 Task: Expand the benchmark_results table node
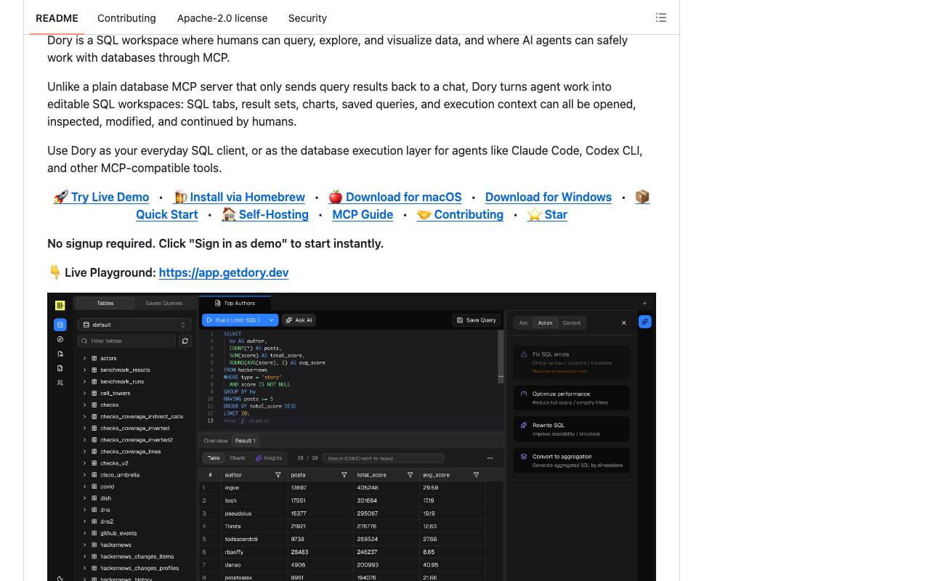pyautogui.click(x=84, y=370)
